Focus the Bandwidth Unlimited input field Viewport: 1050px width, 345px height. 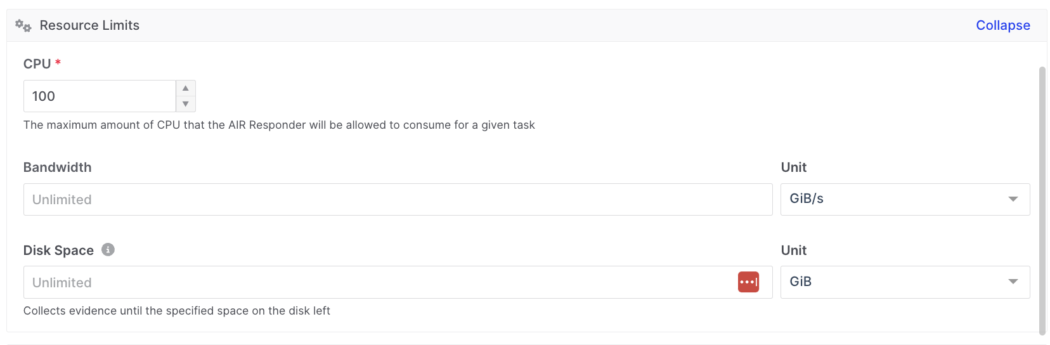pyautogui.click(x=398, y=200)
